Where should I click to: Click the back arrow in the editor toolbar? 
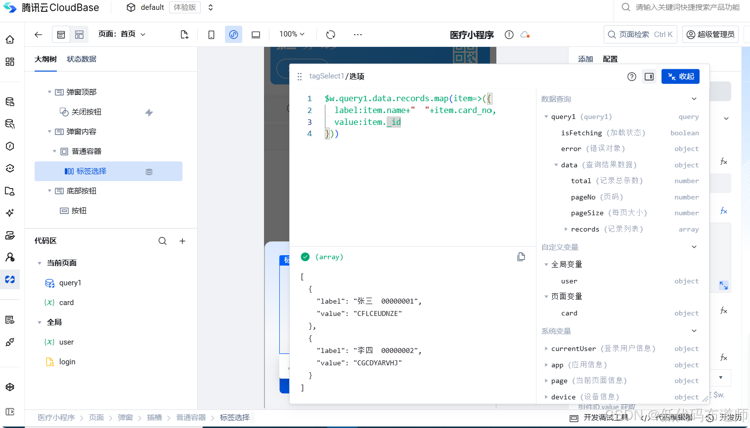coord(38,35)
